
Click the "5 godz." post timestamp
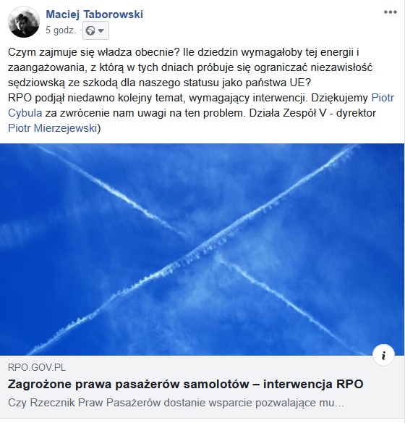61,30
